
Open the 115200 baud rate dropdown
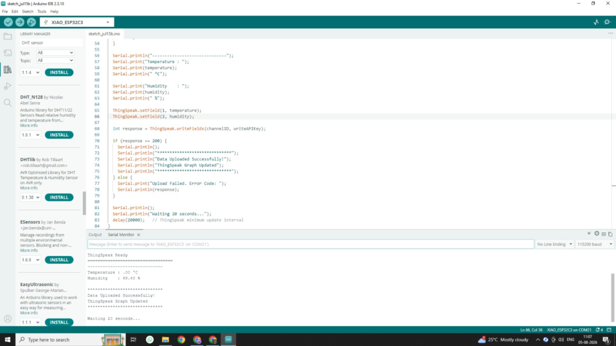click(594, 244)
